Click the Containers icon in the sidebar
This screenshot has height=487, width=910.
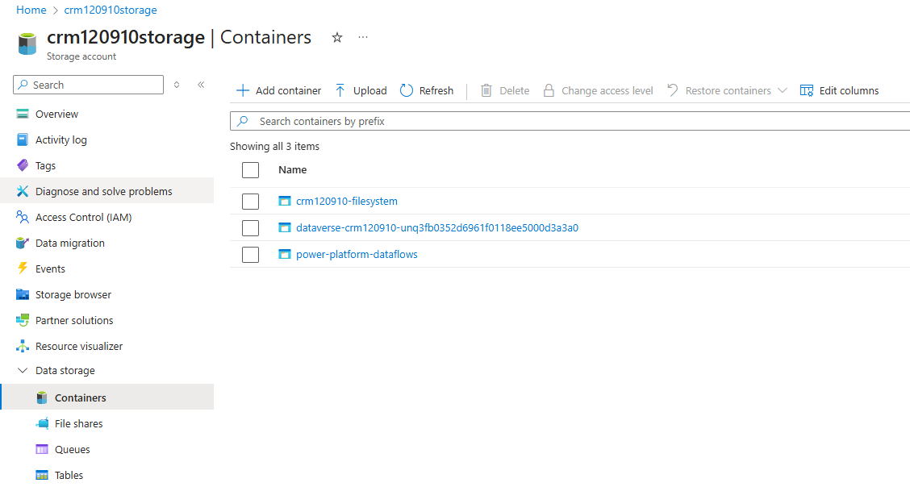(x=42, y=398)
